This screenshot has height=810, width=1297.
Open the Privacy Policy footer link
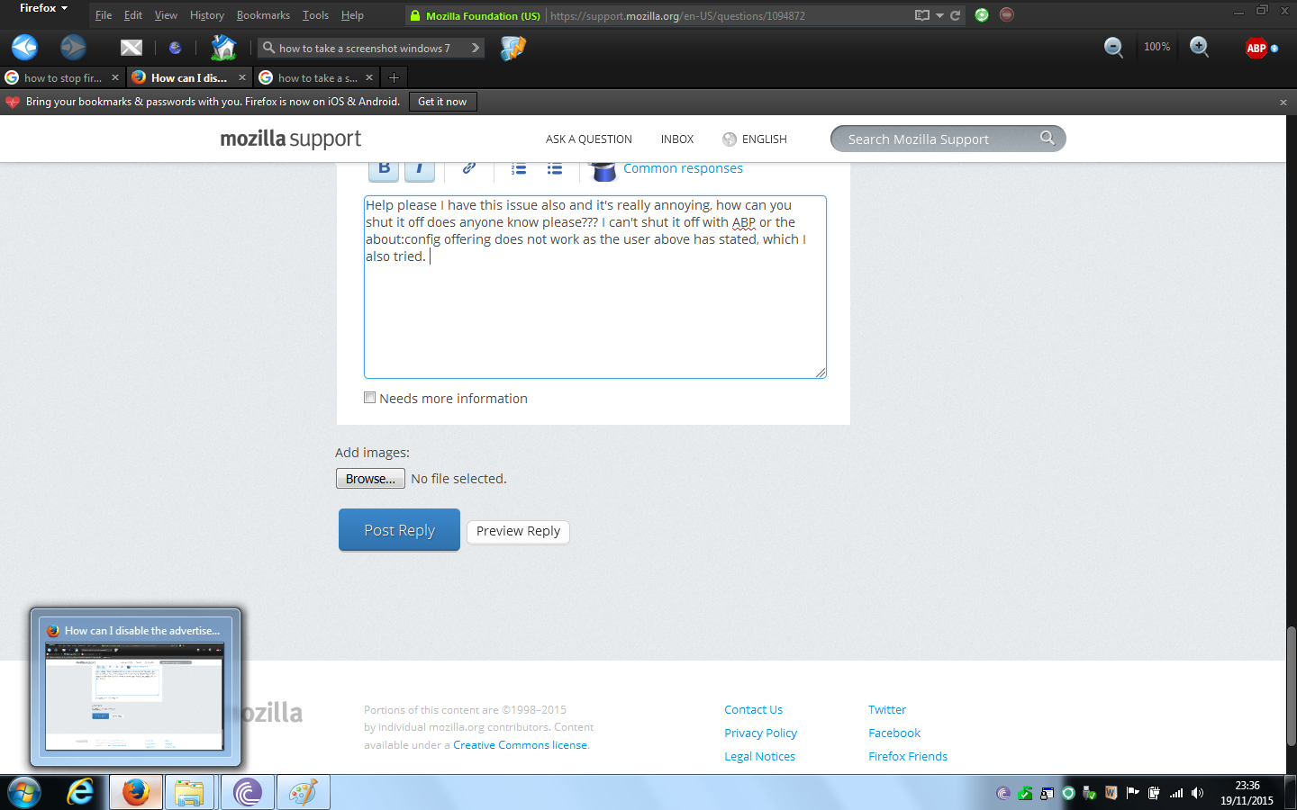[x=760, y=733]
